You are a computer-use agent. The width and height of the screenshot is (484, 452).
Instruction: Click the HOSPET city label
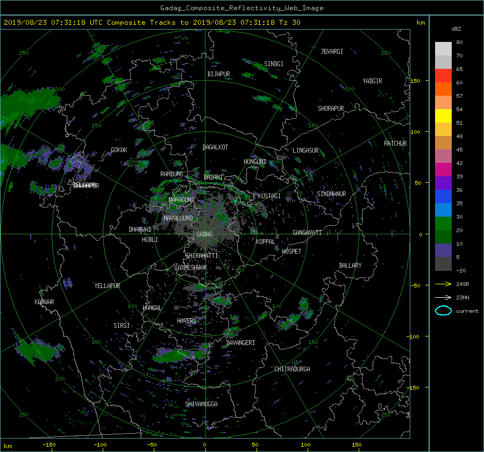(x=291, y=252)
